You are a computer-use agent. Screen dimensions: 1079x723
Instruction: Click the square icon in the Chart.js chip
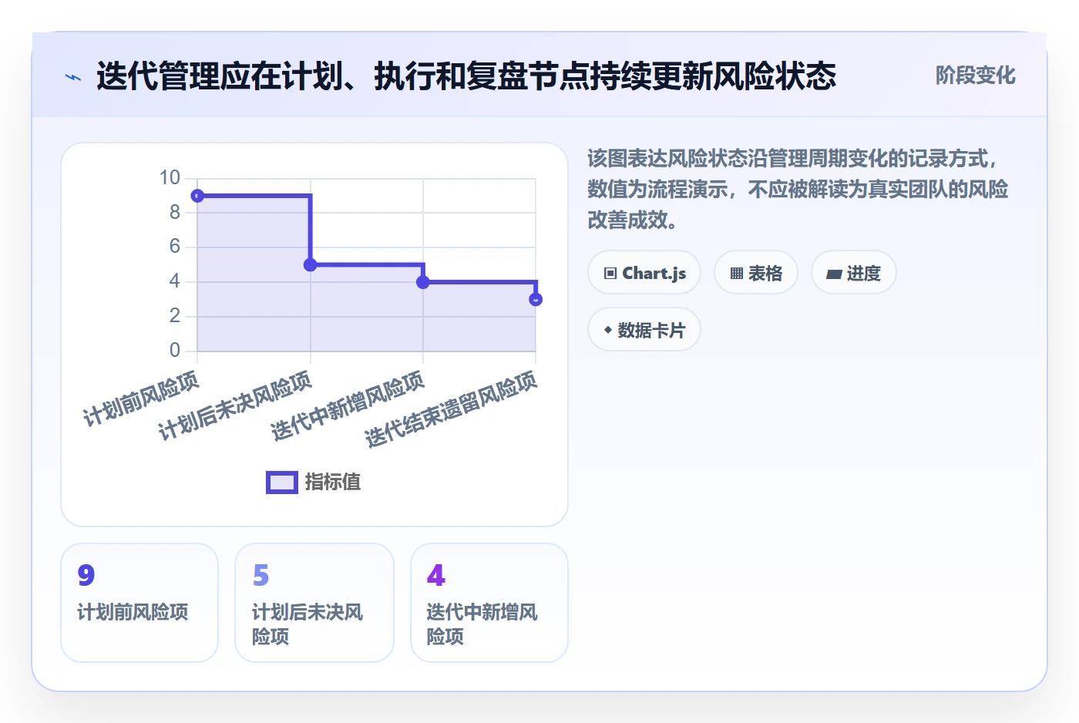point(610,274)
